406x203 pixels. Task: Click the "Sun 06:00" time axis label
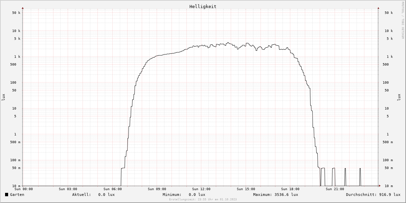click(113, 189)
